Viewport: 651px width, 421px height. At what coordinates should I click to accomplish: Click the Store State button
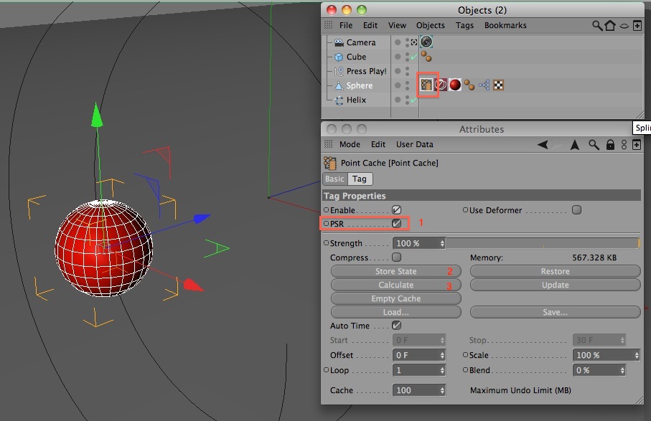[x=395, y=271]
